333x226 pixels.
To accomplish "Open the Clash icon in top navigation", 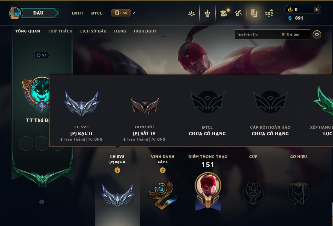I will [x=192, y=13].
